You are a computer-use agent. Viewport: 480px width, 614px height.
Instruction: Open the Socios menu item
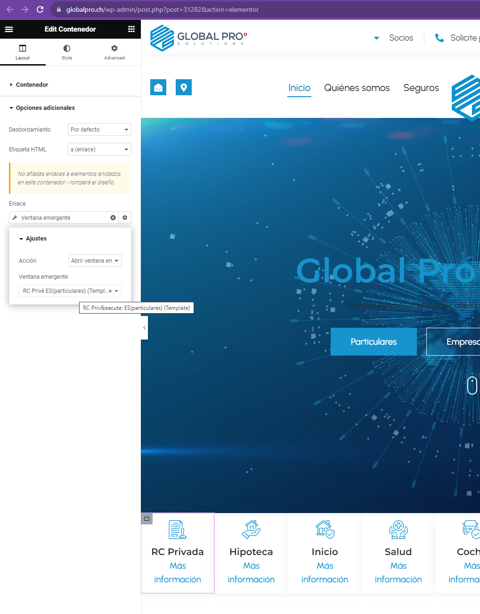(400, 38)
